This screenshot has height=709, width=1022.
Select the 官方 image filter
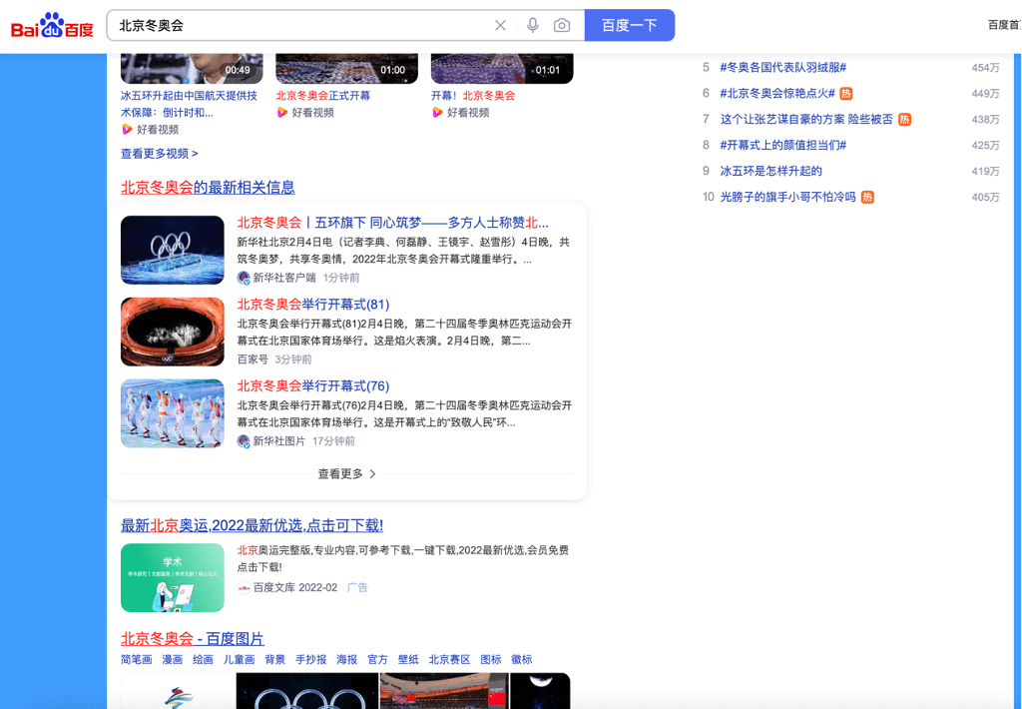(377, 659)
